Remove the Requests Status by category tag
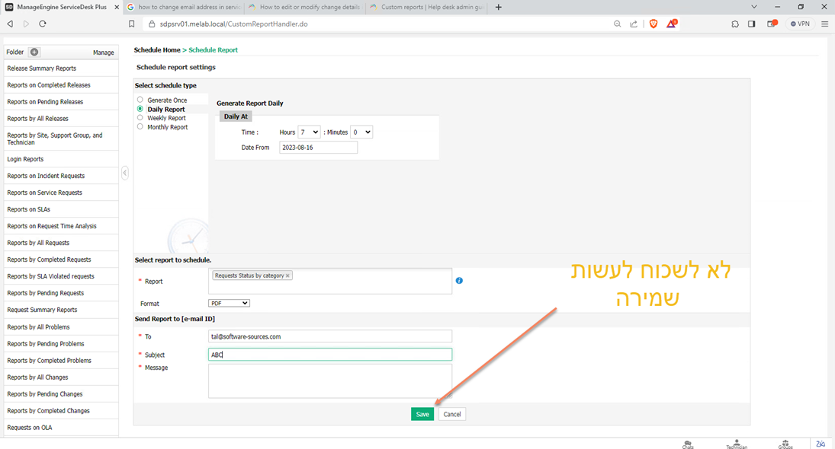This screenshot has width=835, height=449. pos(287,275)
